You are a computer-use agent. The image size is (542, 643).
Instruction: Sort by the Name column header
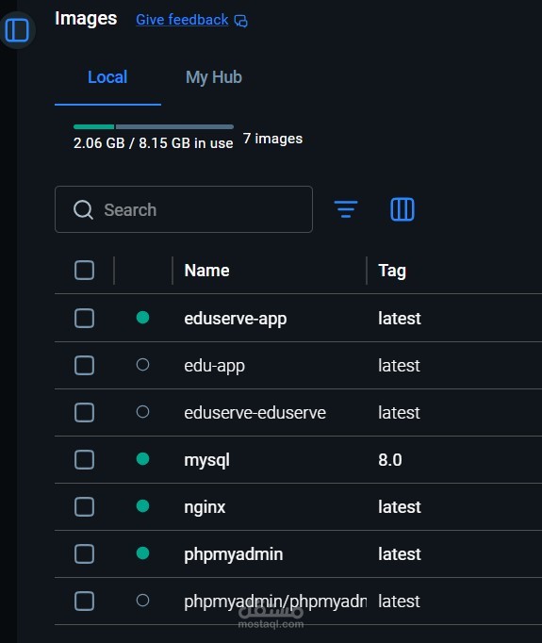[206, 271]
